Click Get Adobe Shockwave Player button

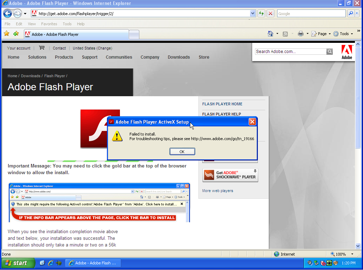click(230, 175)
